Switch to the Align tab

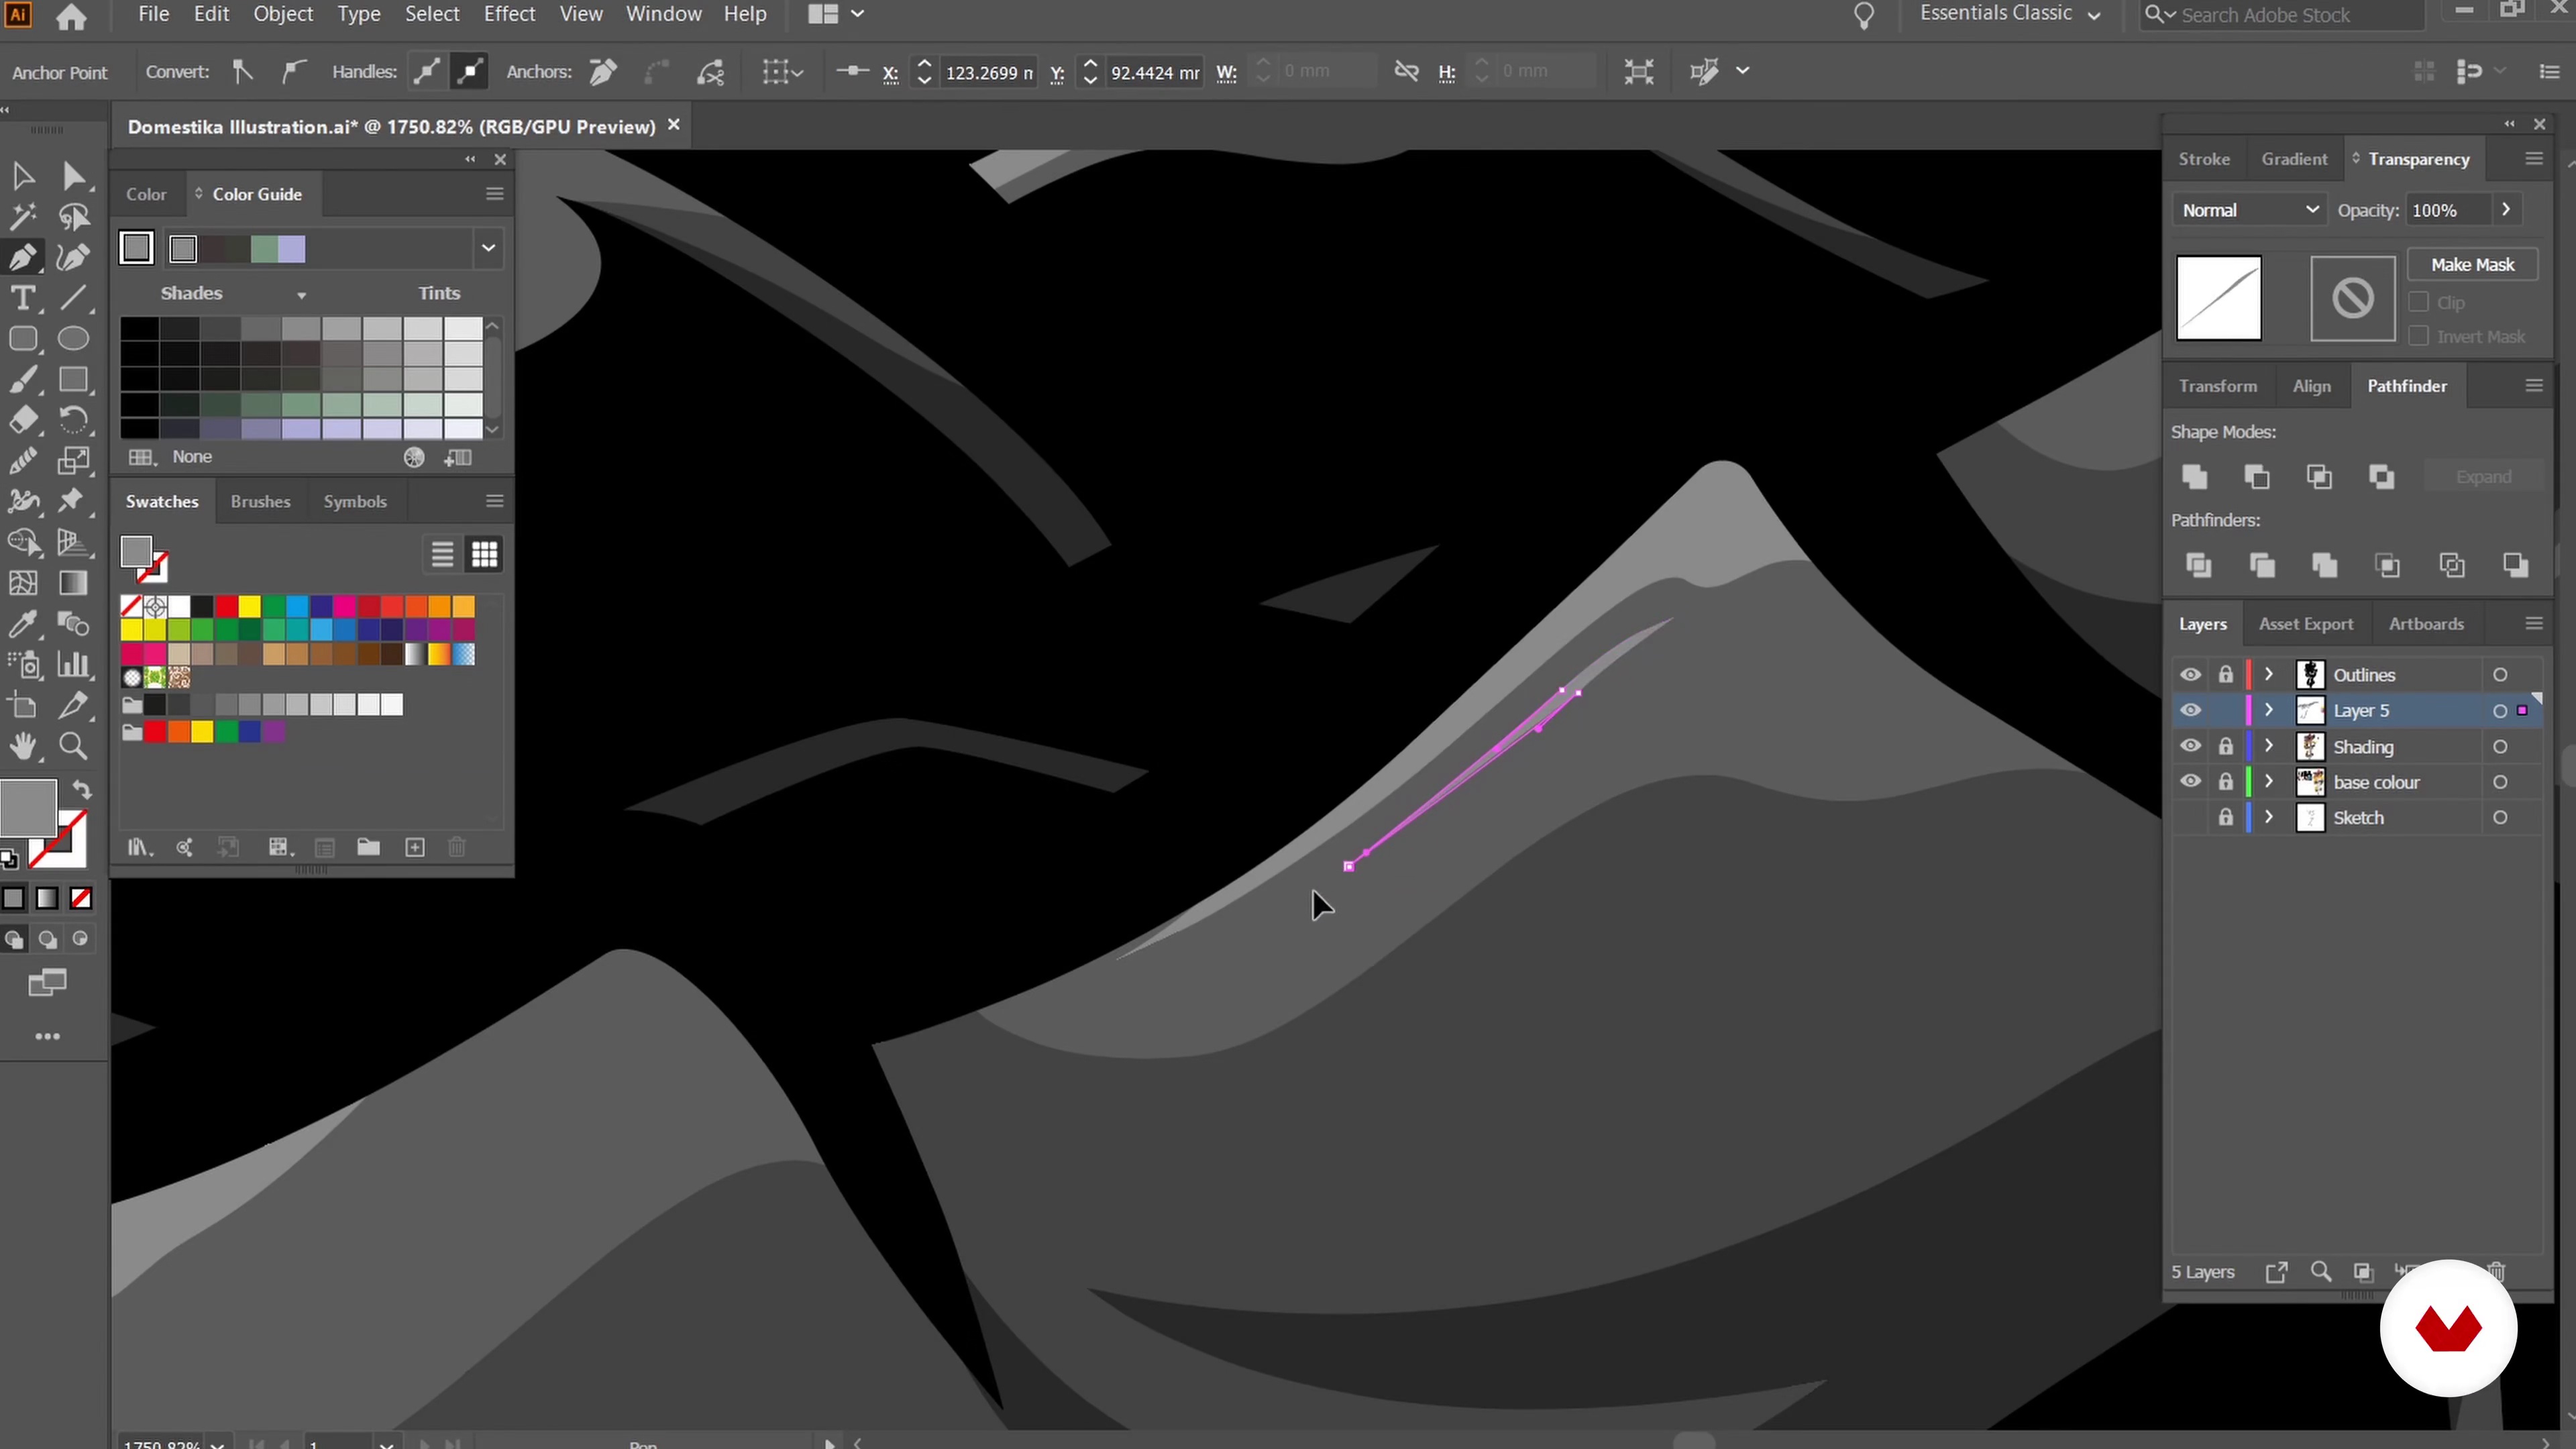coord(2311,386)
